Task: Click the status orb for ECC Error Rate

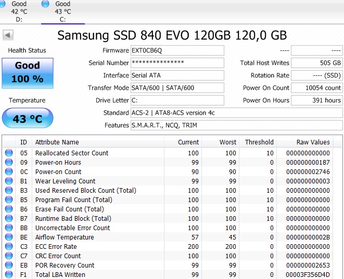Action: click(x=9, y=246)
